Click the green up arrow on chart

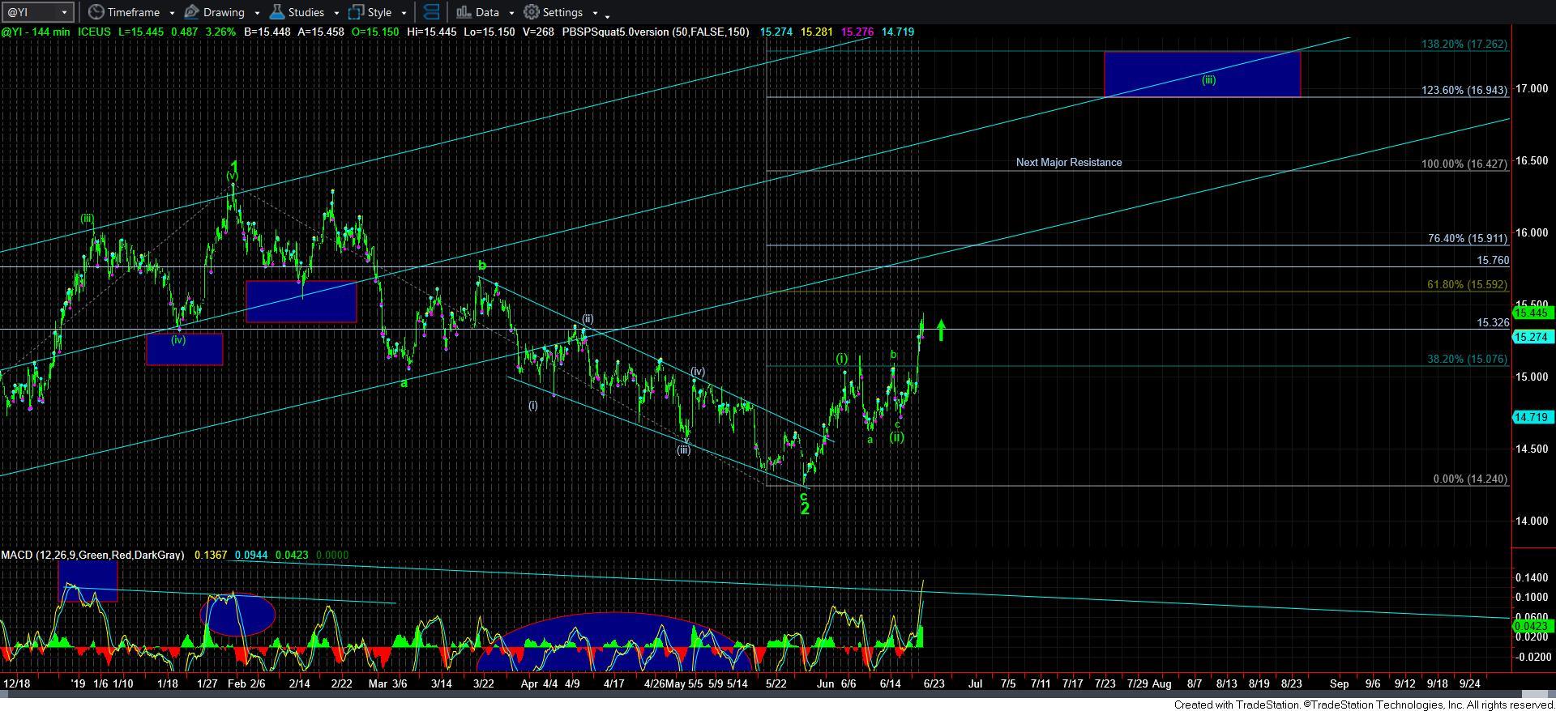point(941,330)
